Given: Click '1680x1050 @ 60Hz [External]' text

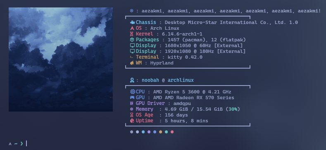Looking at the screenshot, I should (204, 45).
